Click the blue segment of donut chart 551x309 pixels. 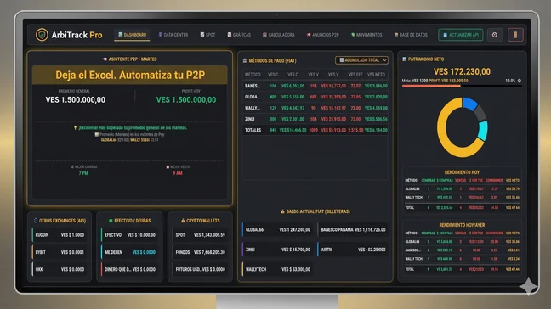tap(469, 103)
